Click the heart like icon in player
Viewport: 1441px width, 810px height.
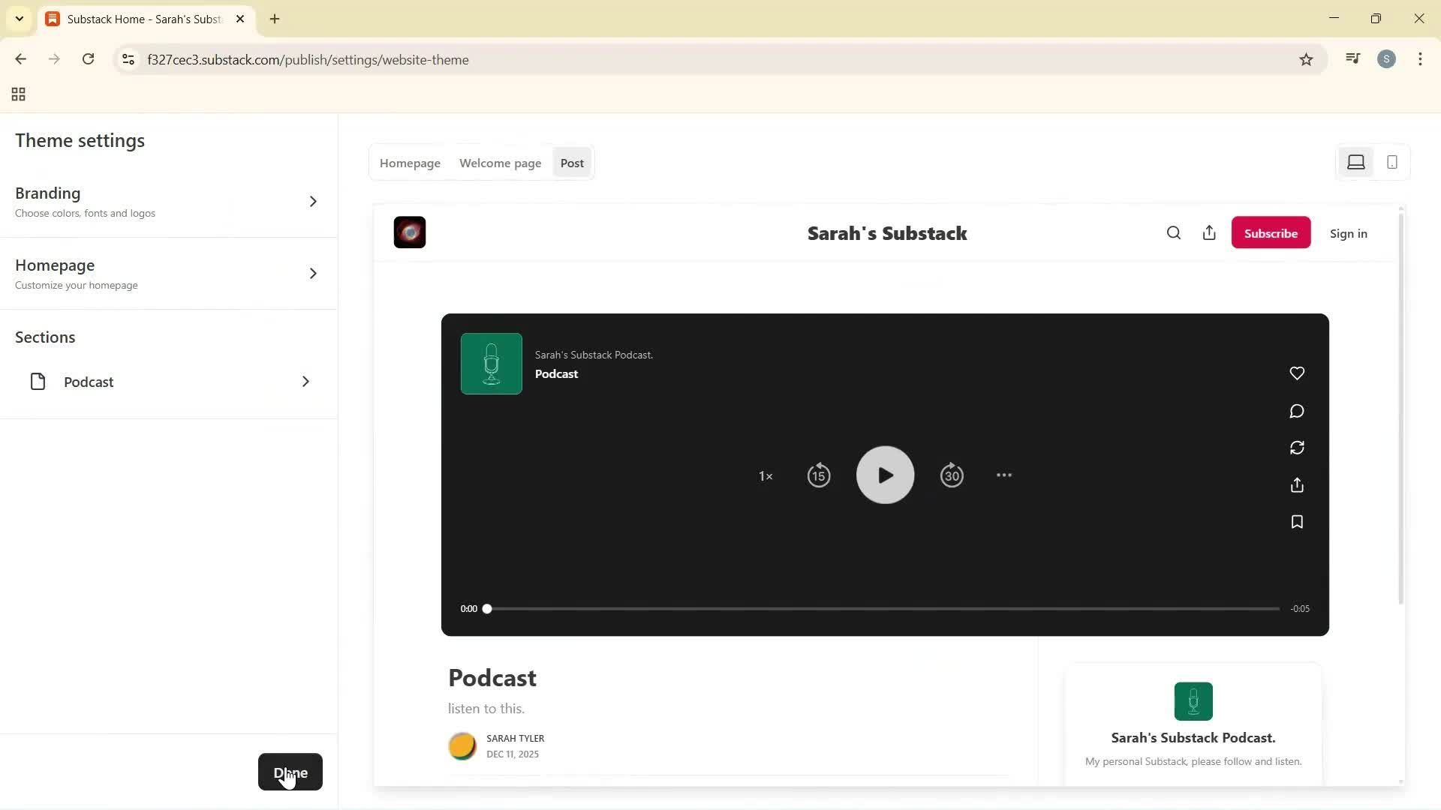pos(1296,373)
